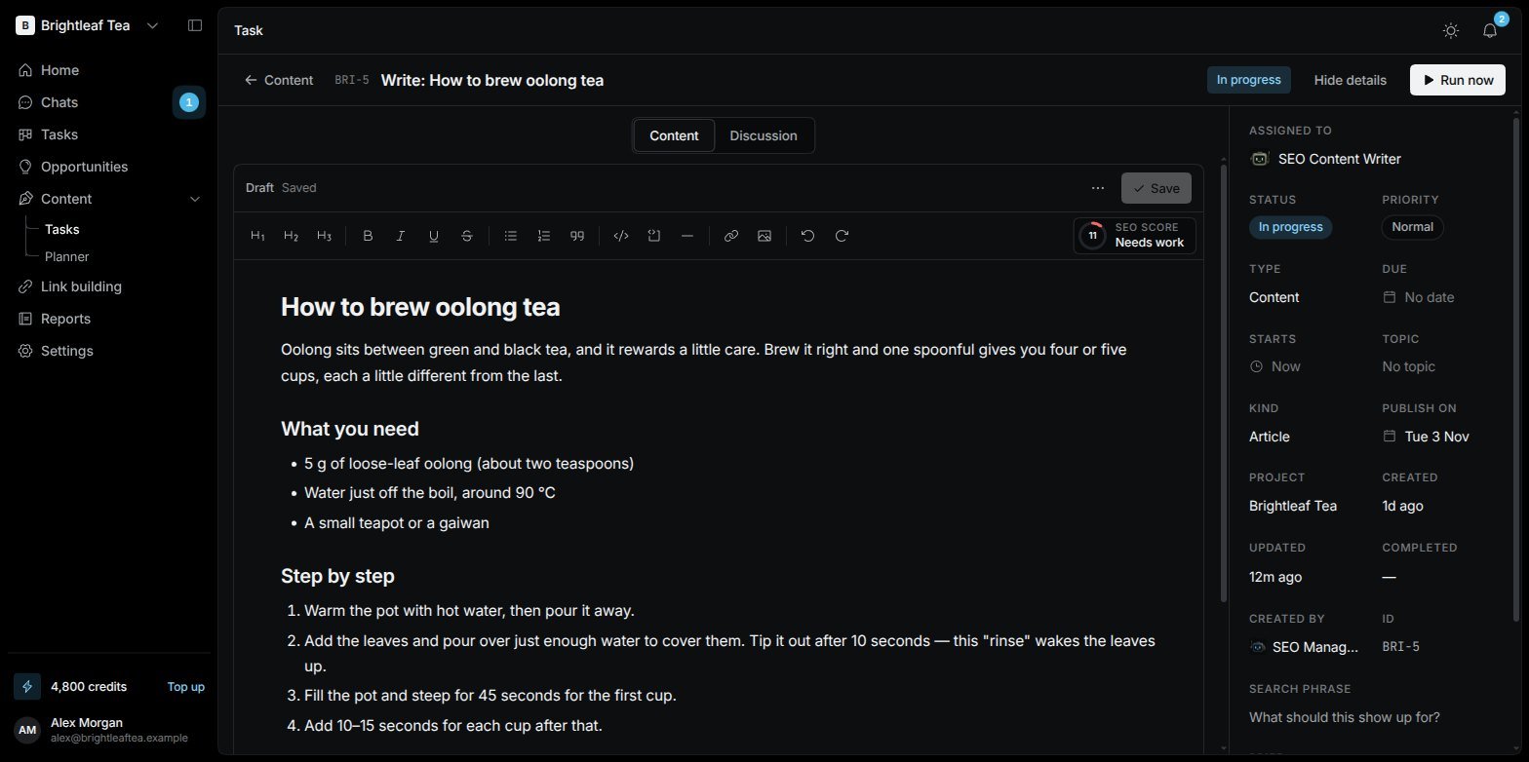Open the Brightleaf Tea workspace dropdown

(88, 25)
